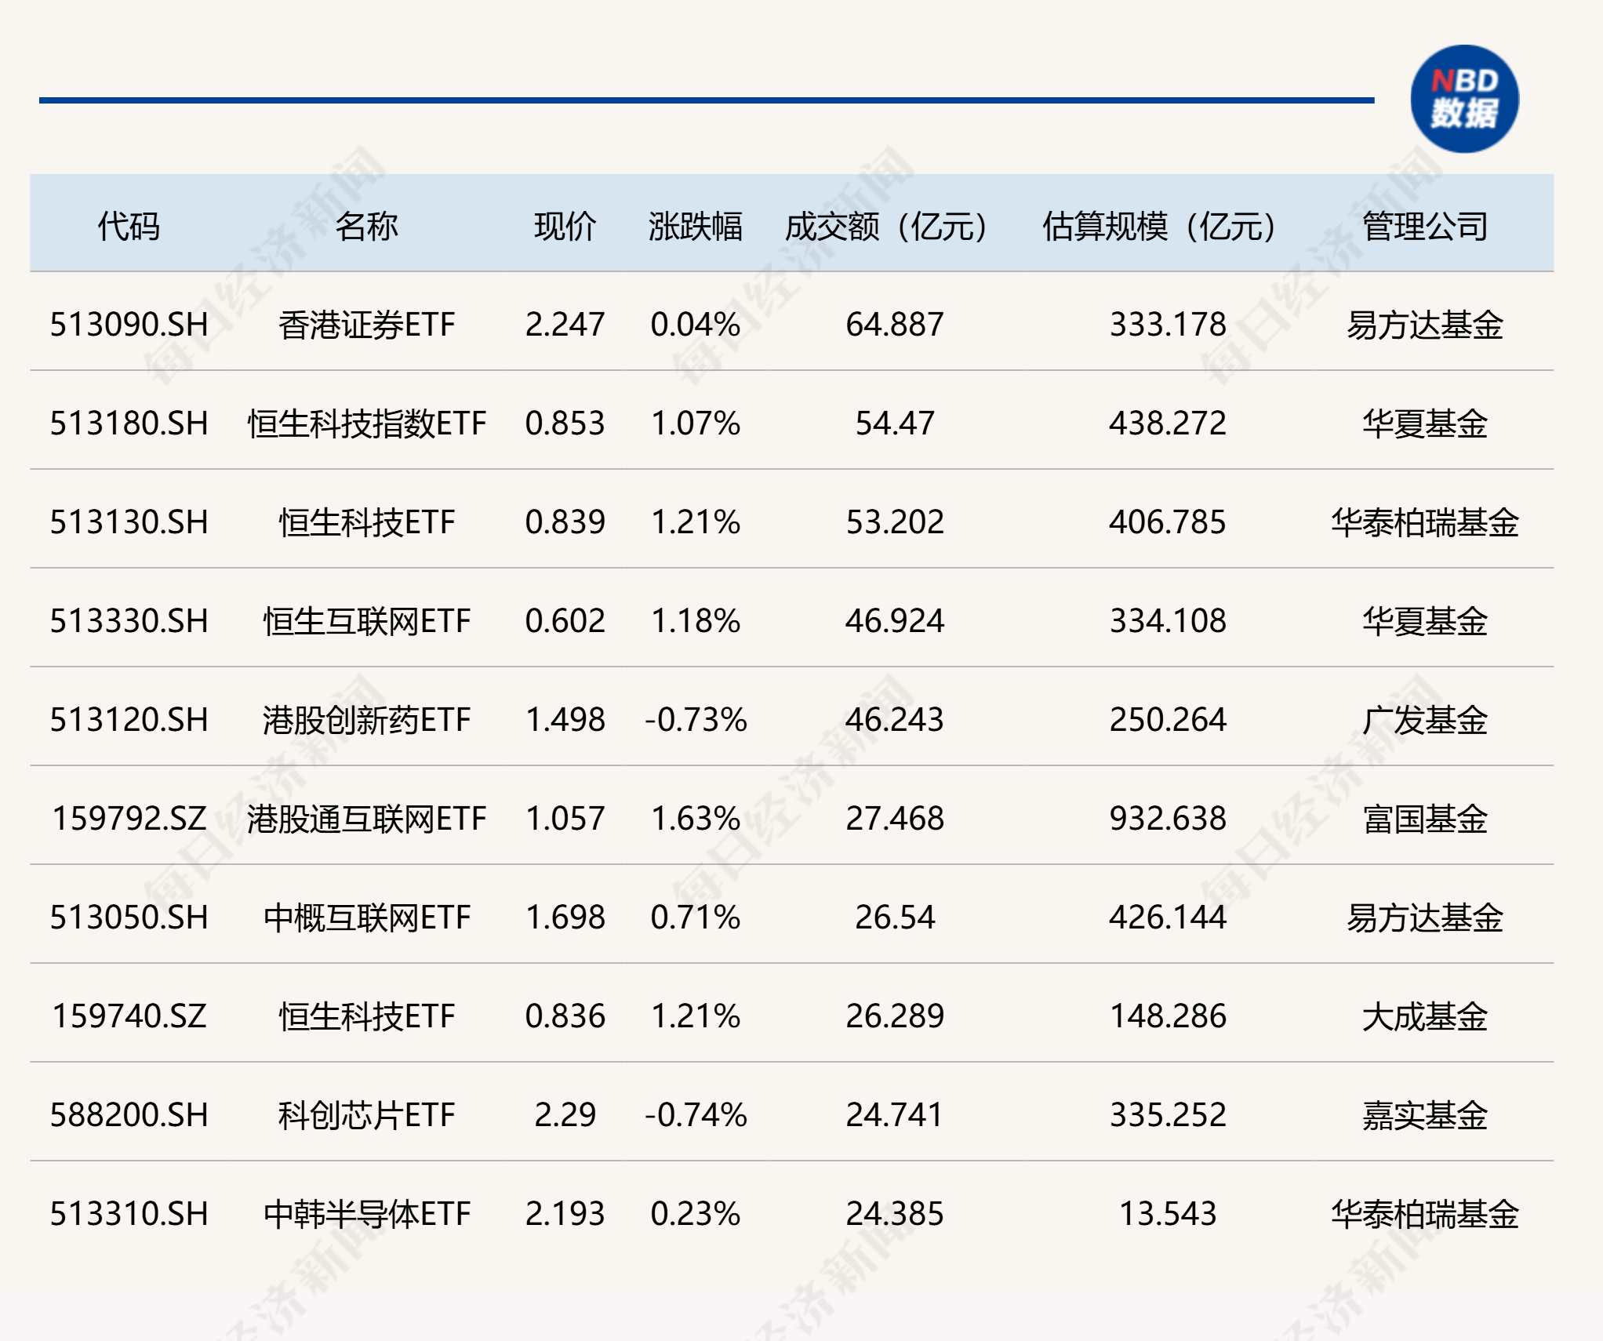Click change value -0.73%

pyautogui.click(x=695, y=720)
